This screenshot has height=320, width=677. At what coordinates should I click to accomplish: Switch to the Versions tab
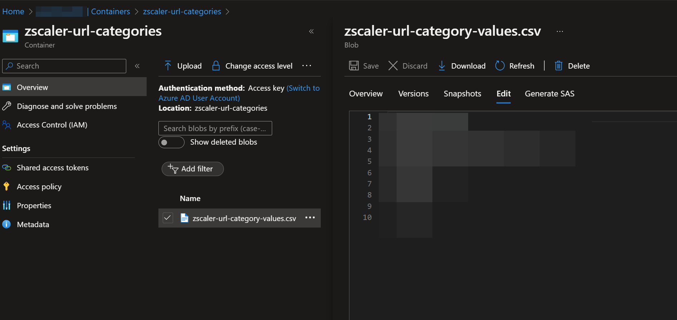pos(413,94)
